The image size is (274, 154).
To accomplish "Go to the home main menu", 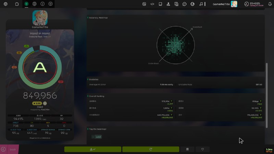I will click(x=17, y=4).
